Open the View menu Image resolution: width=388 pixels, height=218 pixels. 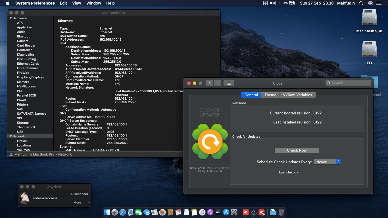click(x=77, y=3)
